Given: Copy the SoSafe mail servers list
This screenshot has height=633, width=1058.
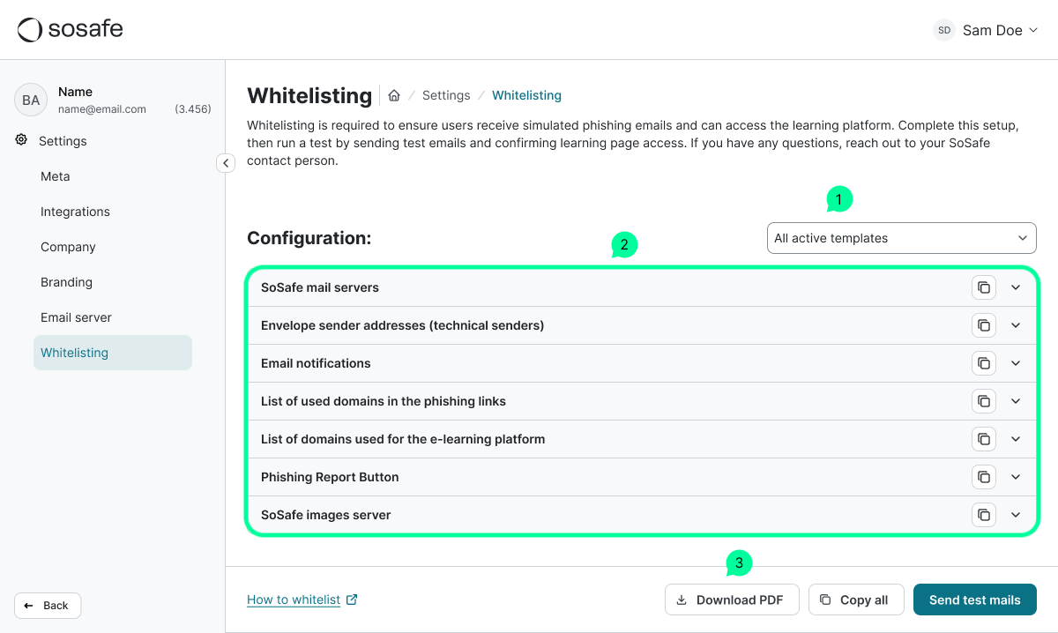Looking at the screenshot, I should click(x=983, y=287).
